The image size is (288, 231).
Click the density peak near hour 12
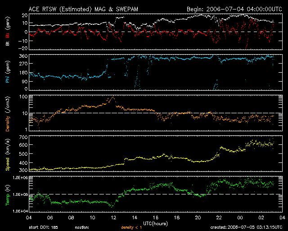click(112, 97)
